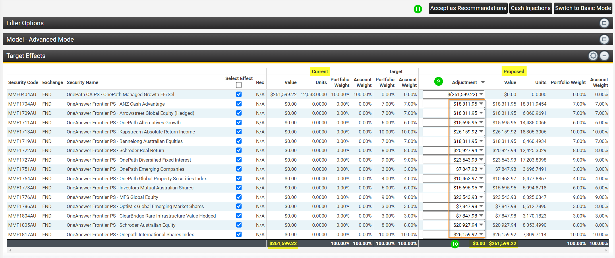
Task: Select ClearBridge Rare Infrastructure Value Hedged name
Action: tap(141, 216)
